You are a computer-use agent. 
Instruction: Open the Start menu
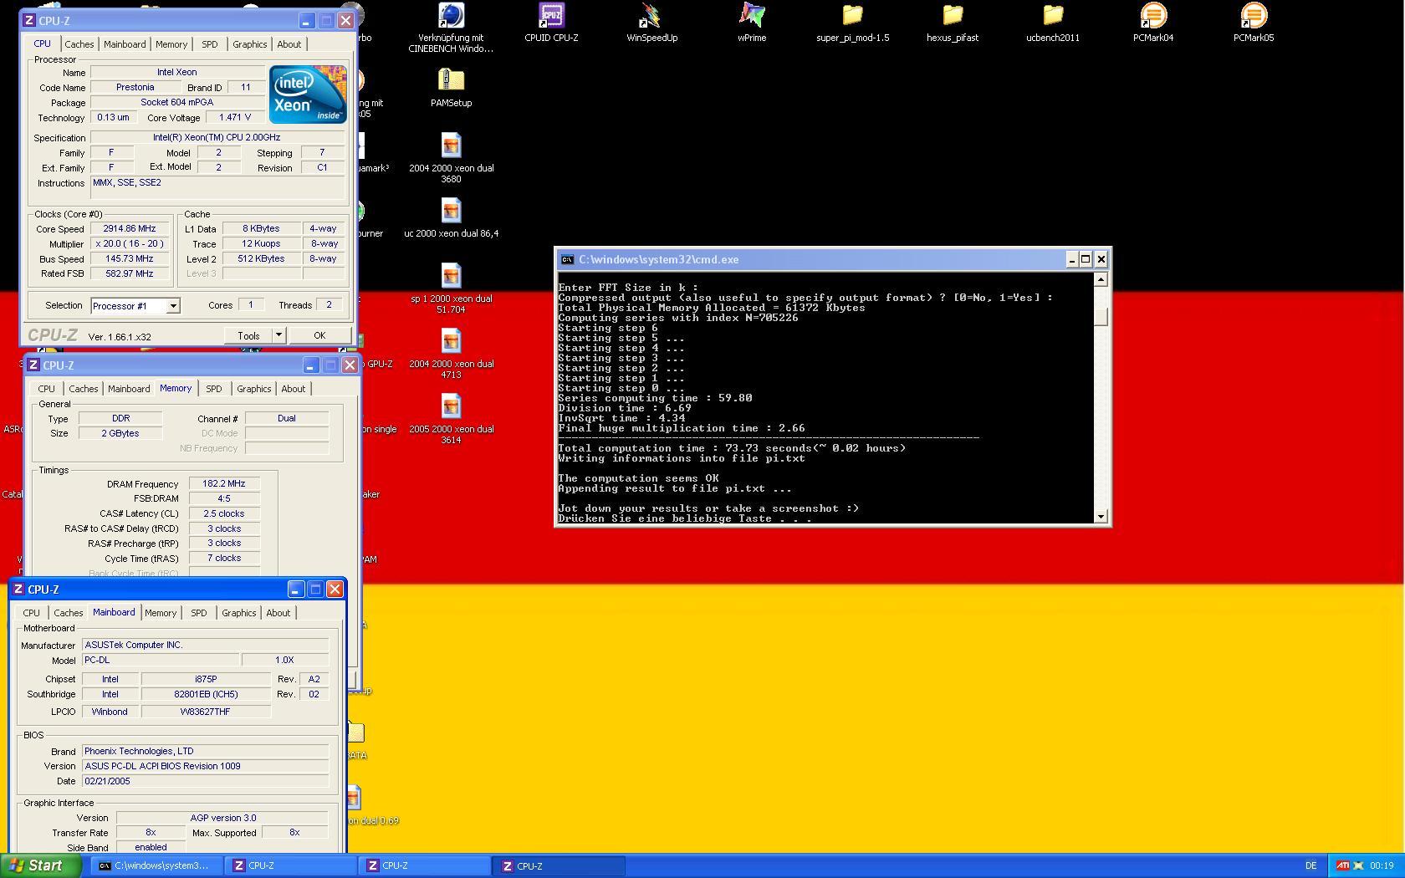(x=39, y=865)
